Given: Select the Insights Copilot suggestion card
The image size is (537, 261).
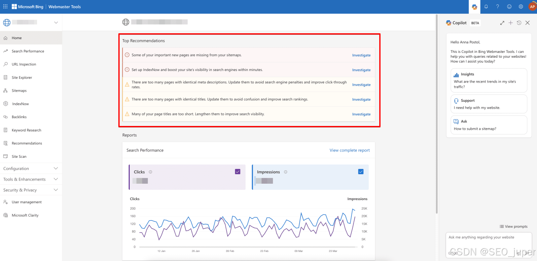Looking at the screenshot, I should tap(489, 80).
